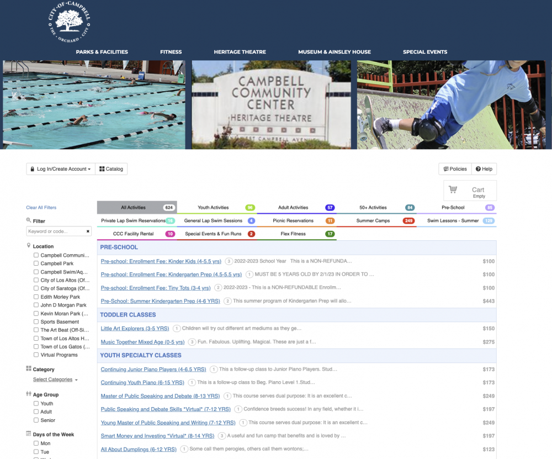Open the Flex Fitness tab
552x459 pixels.
click(x=297, y=234)
